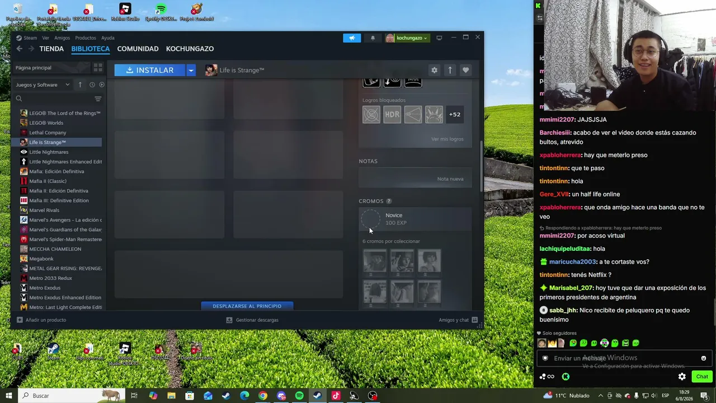
Task: Expand the INSTALAR dropdown arrow
Action: 191,70
